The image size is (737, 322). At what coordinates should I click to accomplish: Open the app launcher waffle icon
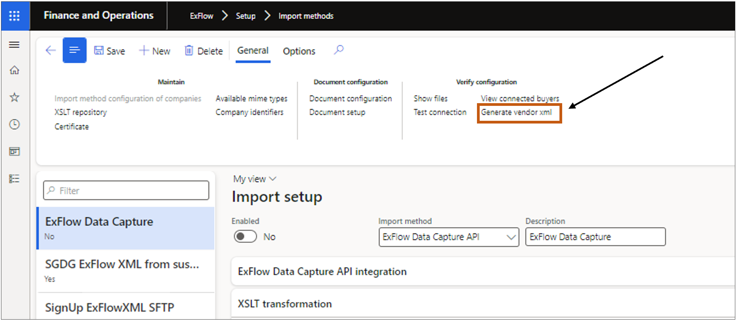14,16
